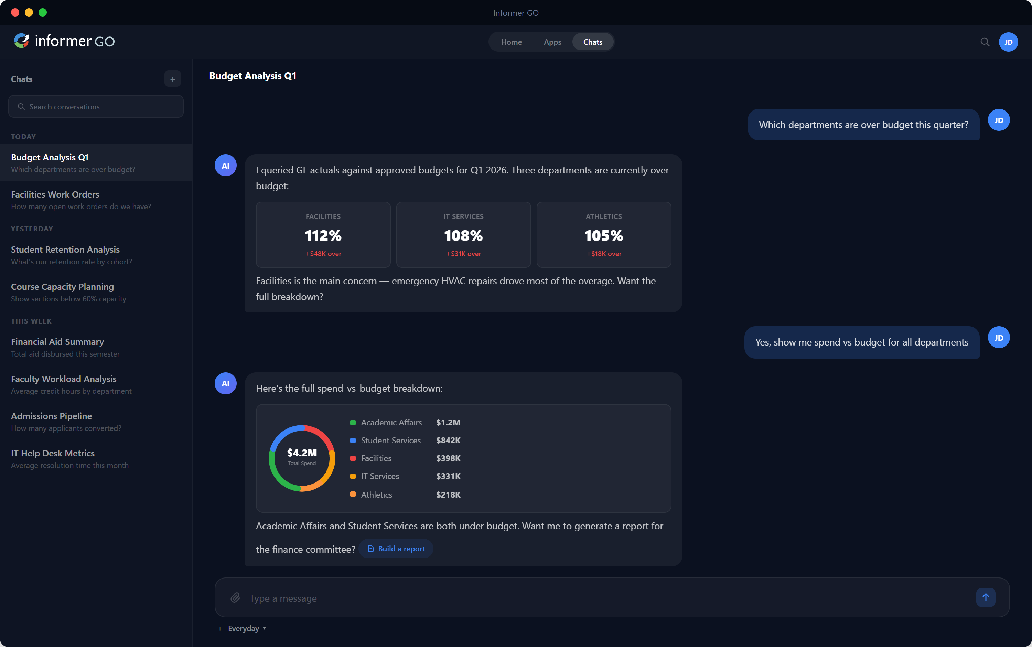Click the Informer GO logo
This screenshot has height=647, width=1032.
(64, 41)
